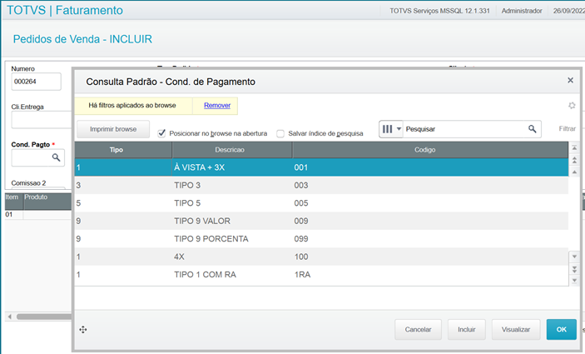Click the Pesquisar search input field
The image size is (585, 354).
point(464,129)
